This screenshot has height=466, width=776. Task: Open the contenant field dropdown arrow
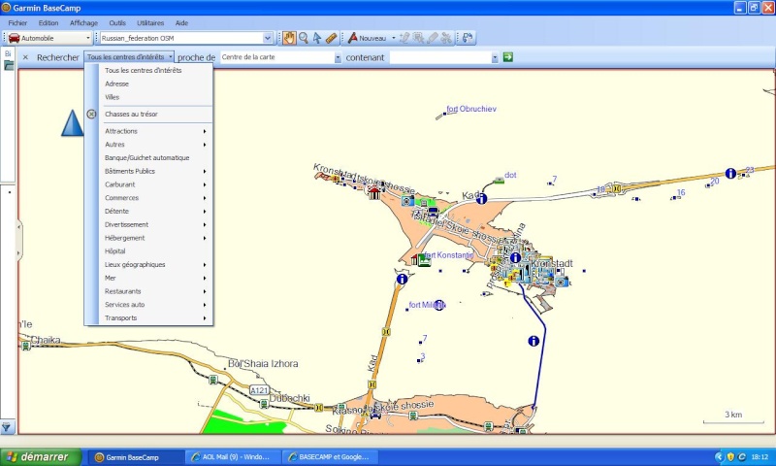click(x=495, y=58)
